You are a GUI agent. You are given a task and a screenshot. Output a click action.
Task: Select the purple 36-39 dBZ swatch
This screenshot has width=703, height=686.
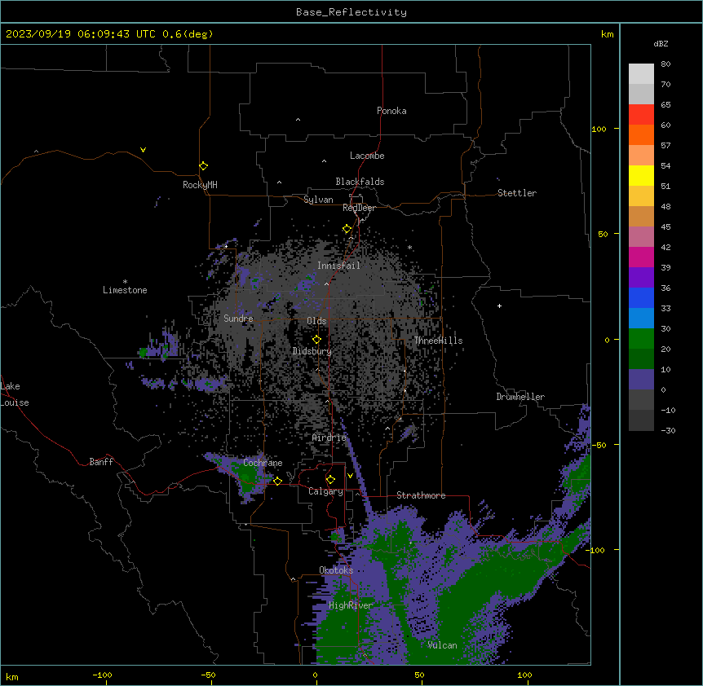tap(641, 278)
